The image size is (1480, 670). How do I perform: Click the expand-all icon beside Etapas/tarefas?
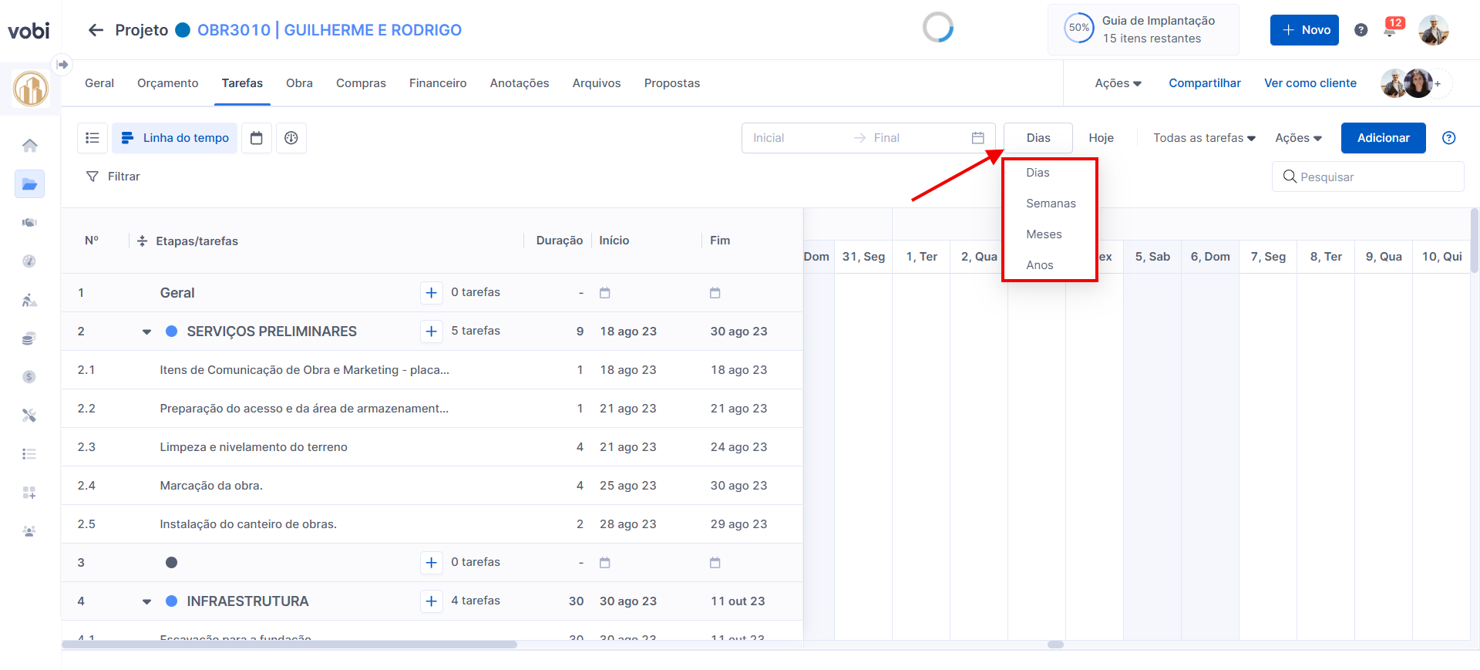(143, 241)
